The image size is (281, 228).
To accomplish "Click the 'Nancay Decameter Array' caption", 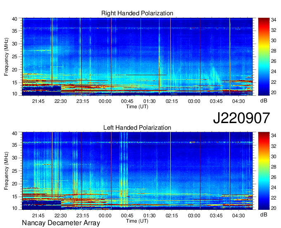I will coord(61,223).
